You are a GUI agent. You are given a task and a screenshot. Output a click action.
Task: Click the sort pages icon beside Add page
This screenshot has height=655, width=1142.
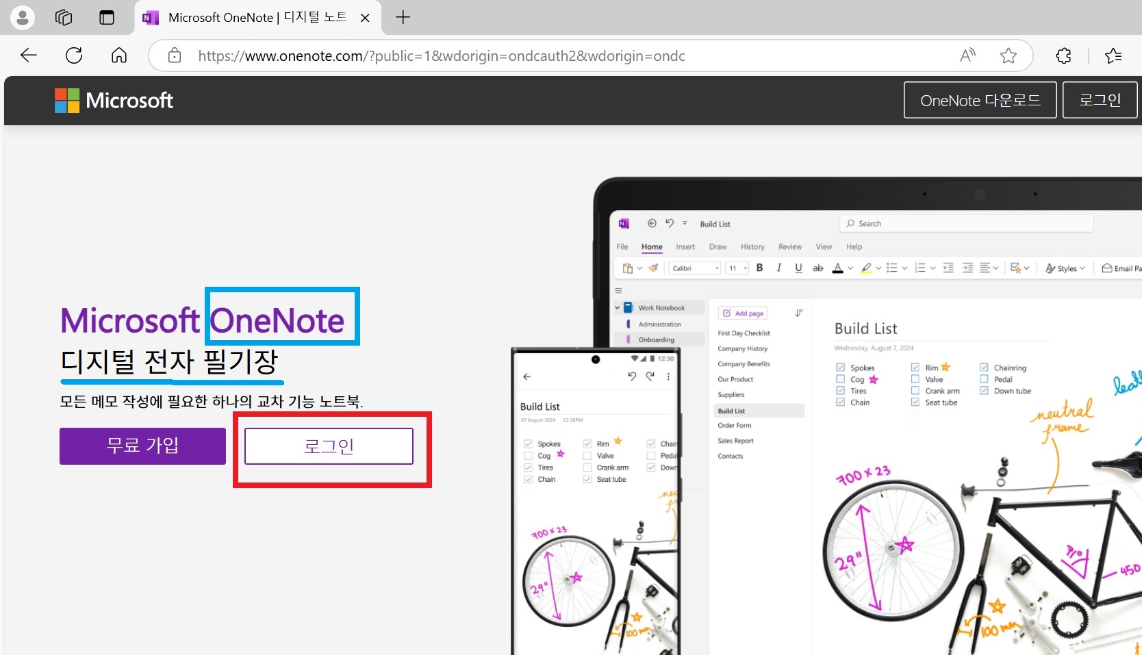tap(799, 313)
